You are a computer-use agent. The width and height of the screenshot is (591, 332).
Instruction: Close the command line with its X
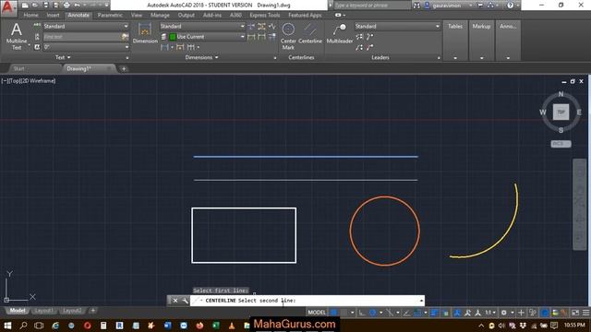[x=175, y=301]
